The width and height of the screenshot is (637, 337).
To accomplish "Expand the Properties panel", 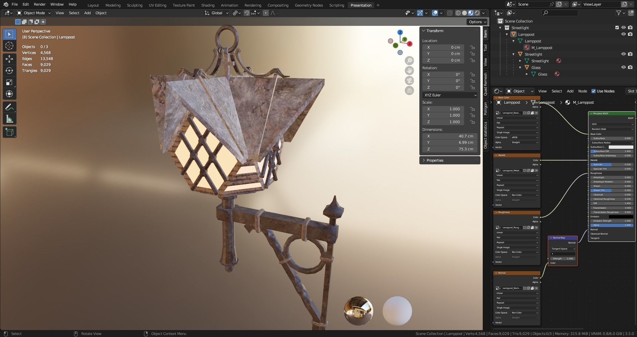I will tap(435, 160).
